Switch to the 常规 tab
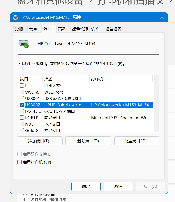The width and height of the screenshot is (175, 202). point(19,29)
